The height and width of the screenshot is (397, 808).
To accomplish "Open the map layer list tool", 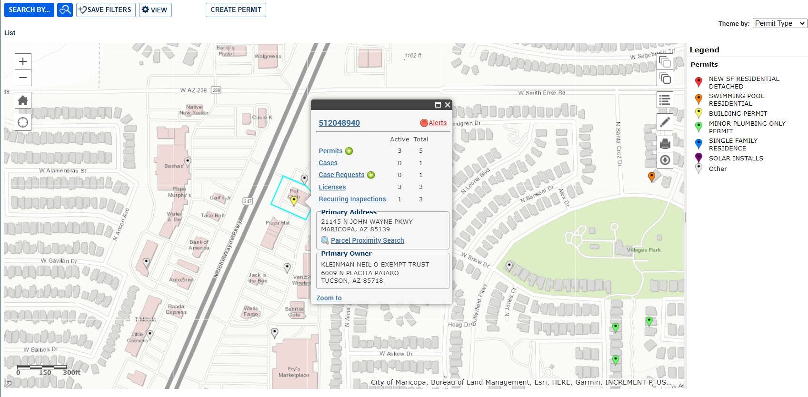I will [665, 100].
